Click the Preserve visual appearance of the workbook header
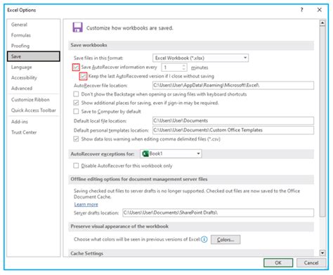This screenshot has height=275, width=333. [x=191, y=226]
